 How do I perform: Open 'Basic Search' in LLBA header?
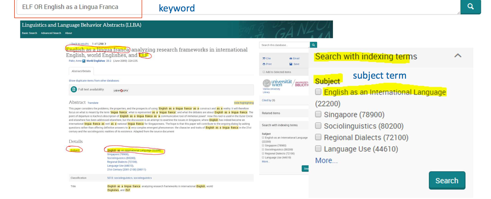pos(29,33)
